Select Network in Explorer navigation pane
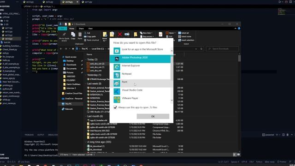 pyautogui.click(x=67, y=109)
